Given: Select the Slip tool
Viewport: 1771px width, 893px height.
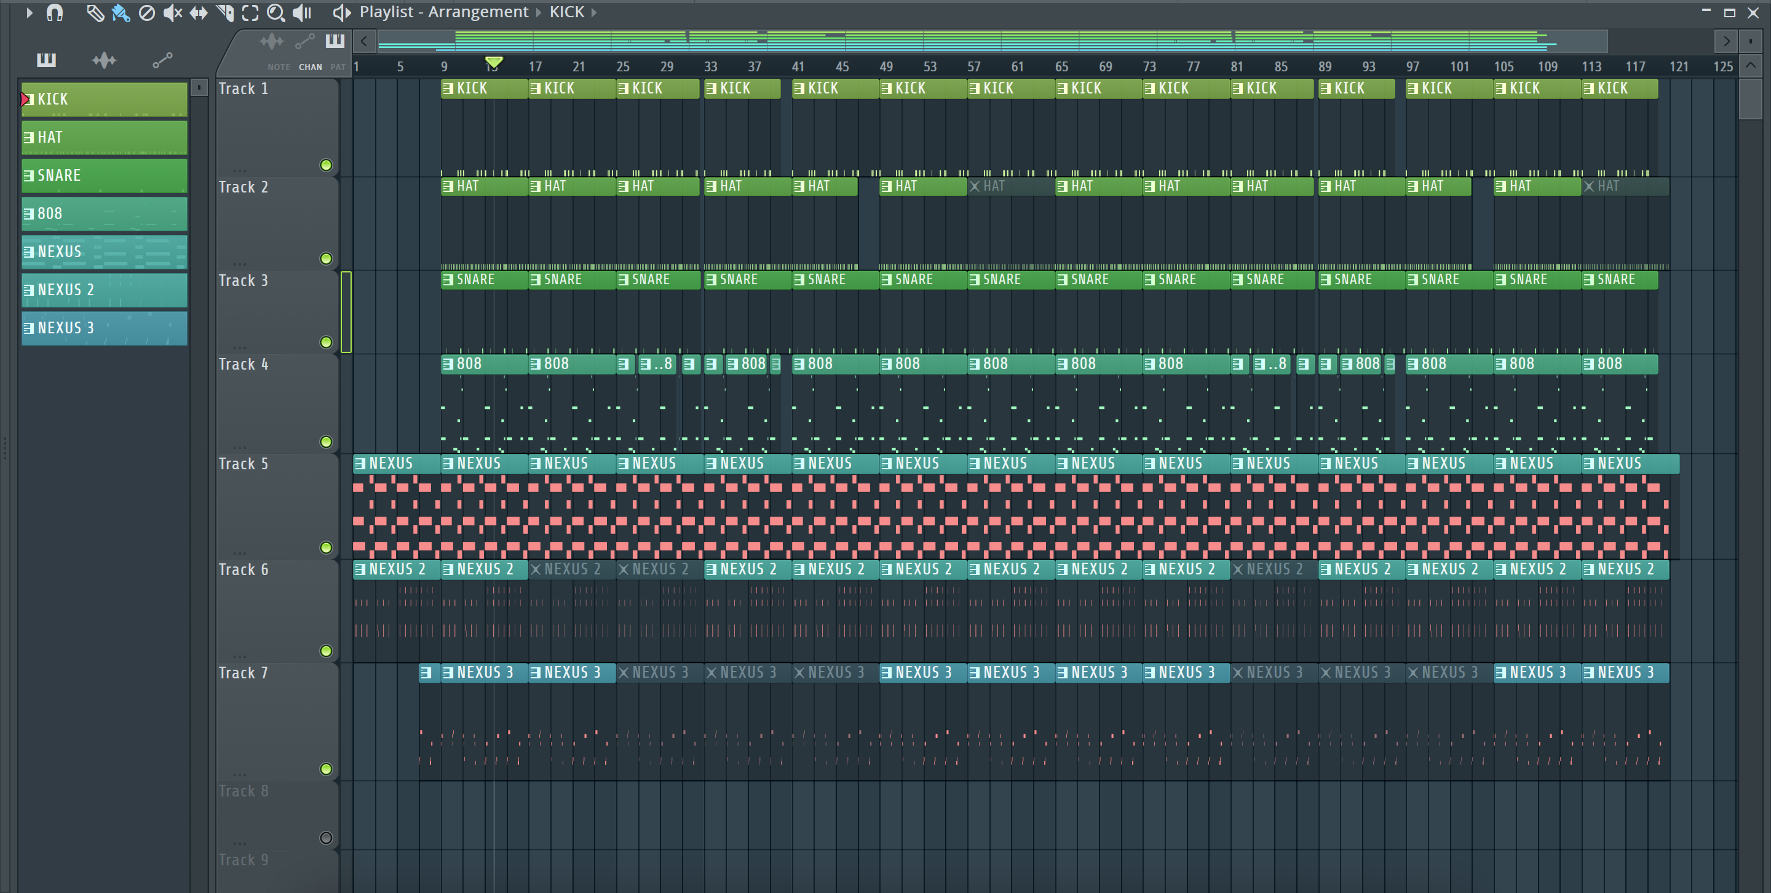Looking at the screenshot, I should (x=199, y=12).
